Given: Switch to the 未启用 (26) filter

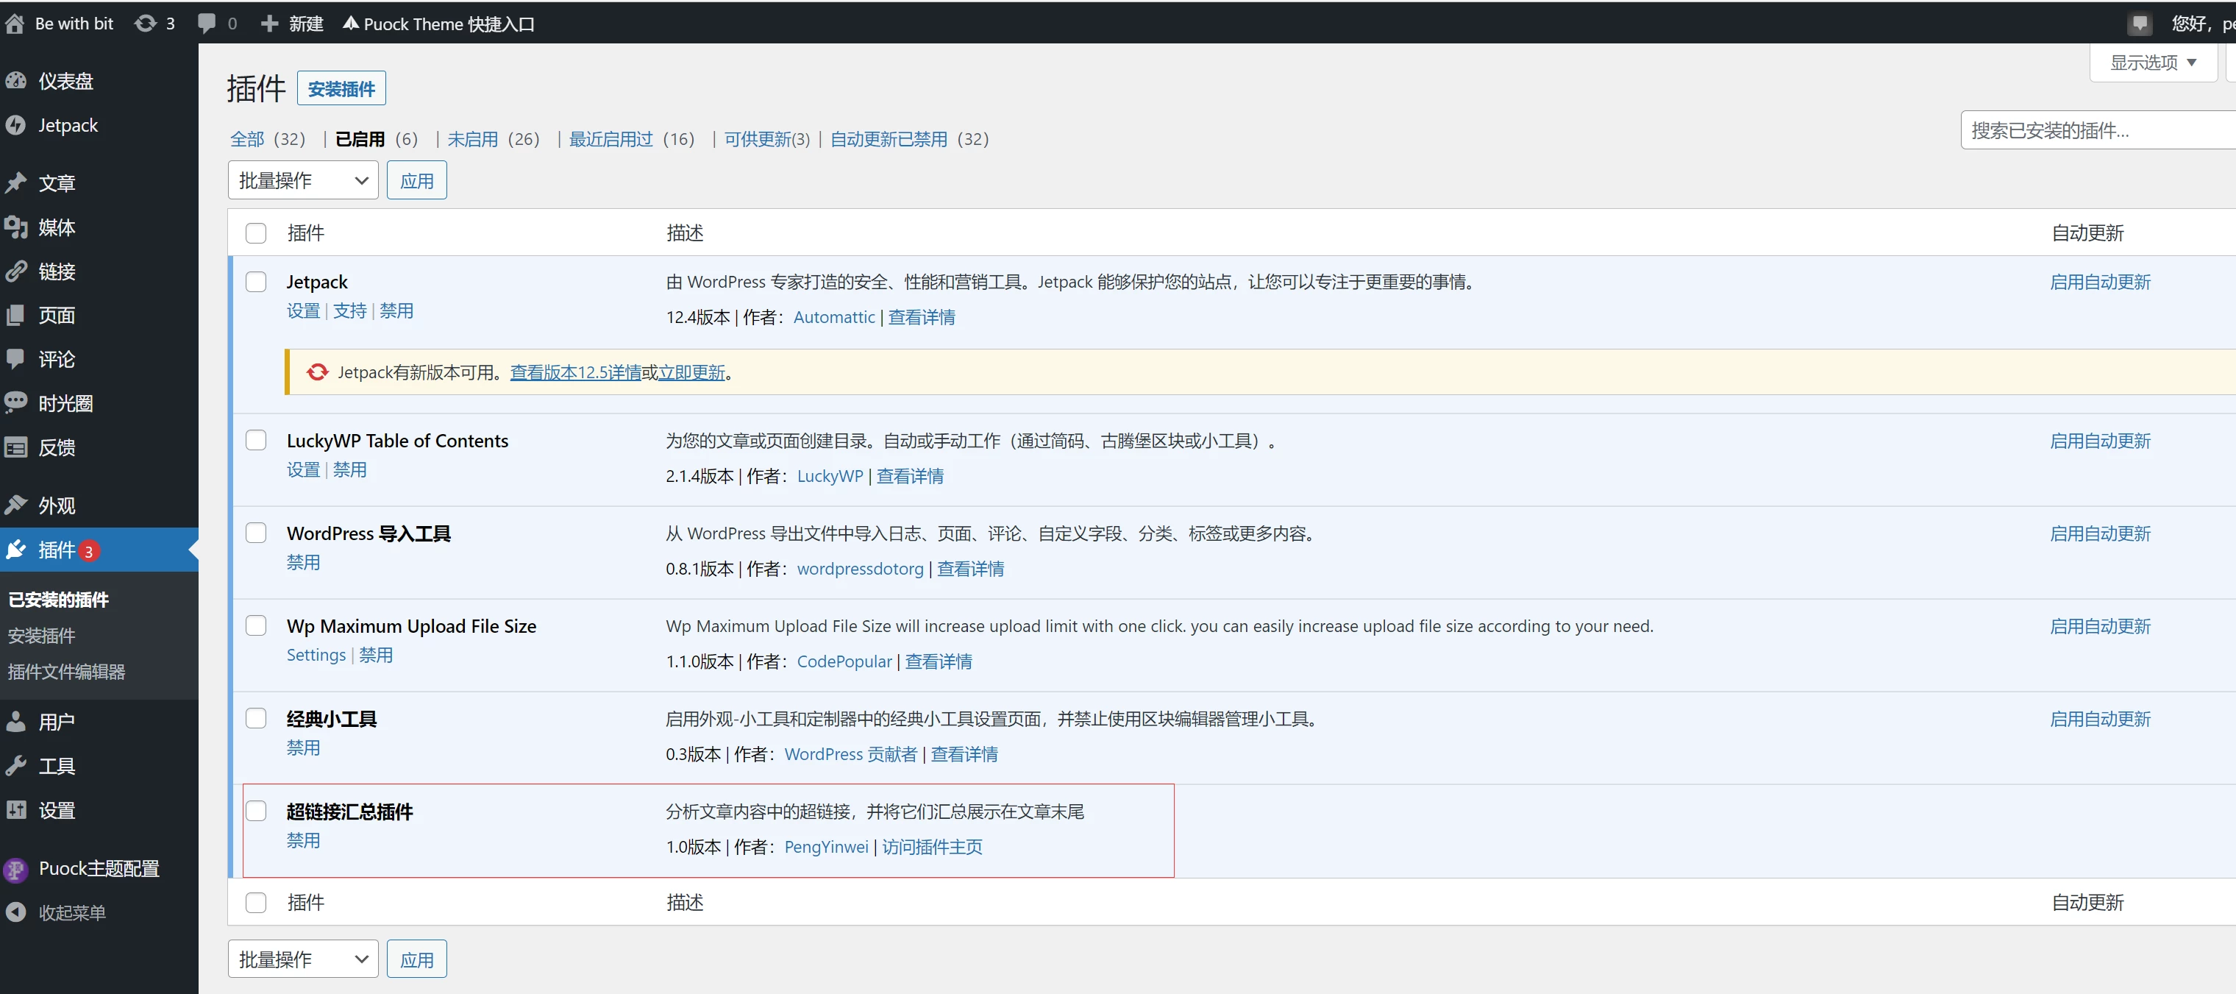Looking at the screenshot, I should click(493, 139).
